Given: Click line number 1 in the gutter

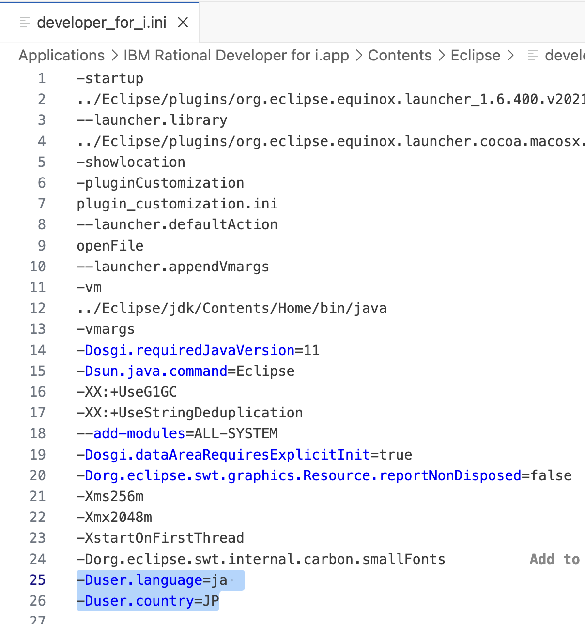Looking at the screenshot, I should click(42, 78).
